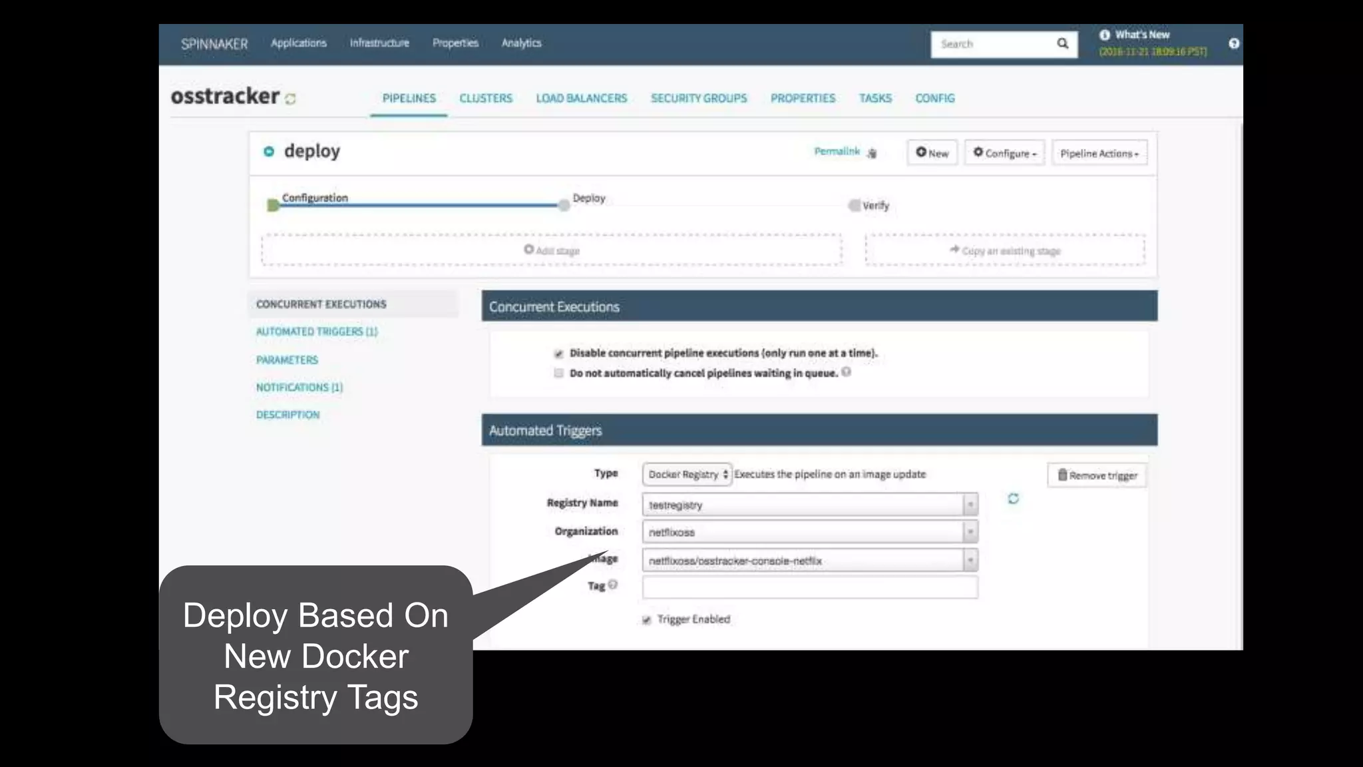Copy permalink clipboard icon
Viewport: 1363px width, 767px height.
pos(872,153)
